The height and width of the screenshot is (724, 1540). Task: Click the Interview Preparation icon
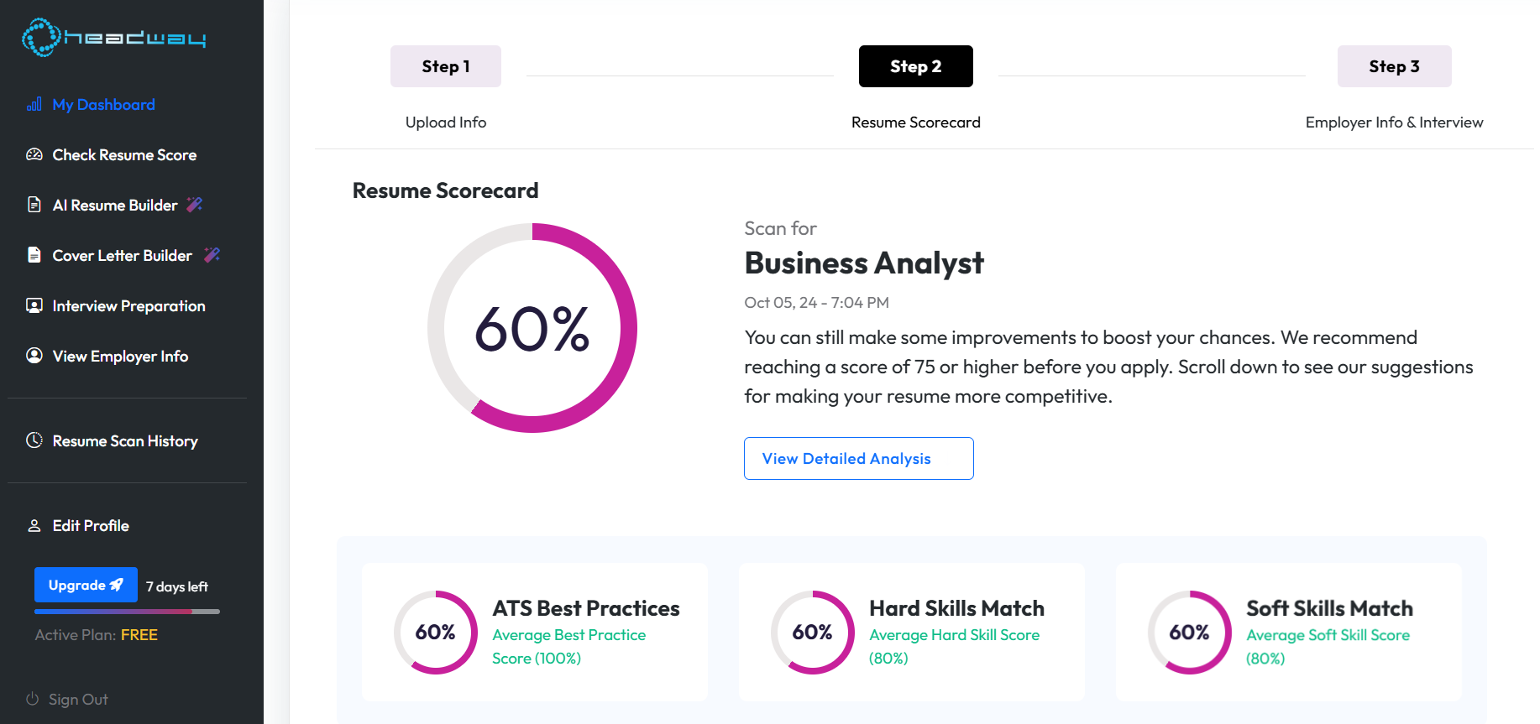pos(34,305)
